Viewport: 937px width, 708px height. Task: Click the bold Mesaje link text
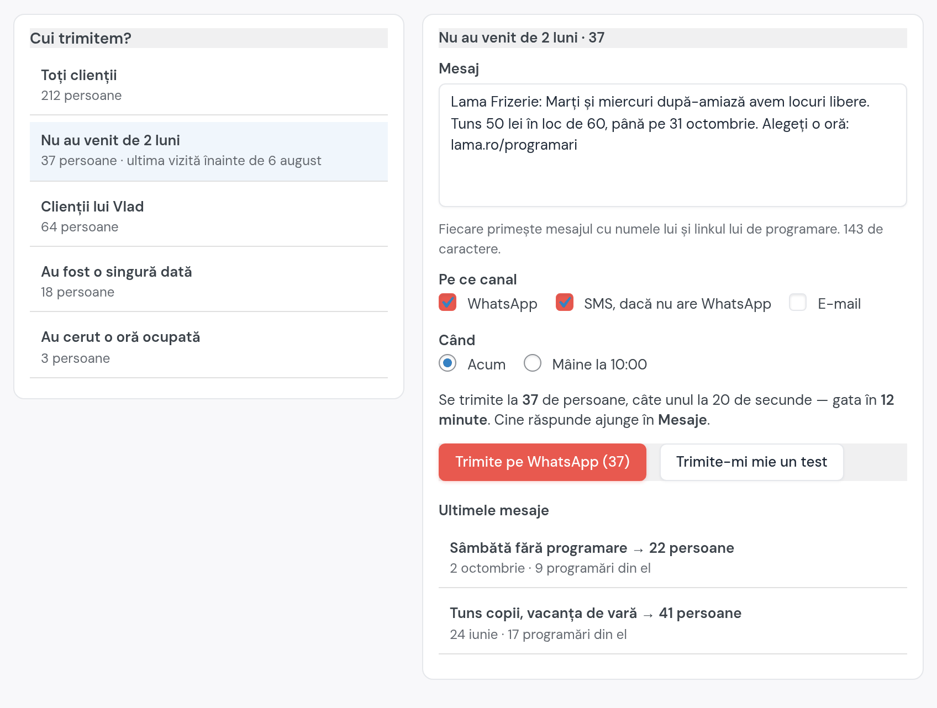tap(682, 420)
